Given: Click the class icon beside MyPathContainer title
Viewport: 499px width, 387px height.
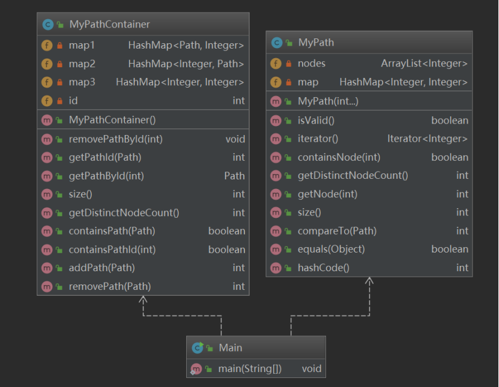Looking at the screenshot, I should click(47, 25).
